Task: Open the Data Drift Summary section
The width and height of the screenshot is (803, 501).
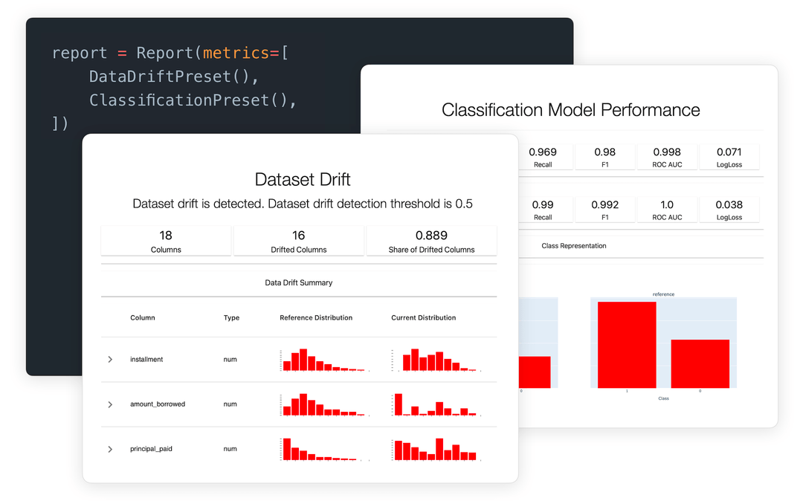Action: (x=300, y=282)
